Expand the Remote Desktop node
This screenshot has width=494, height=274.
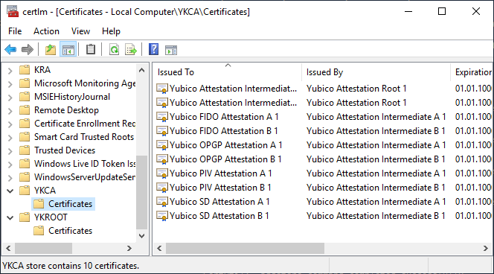click(10, 111)
